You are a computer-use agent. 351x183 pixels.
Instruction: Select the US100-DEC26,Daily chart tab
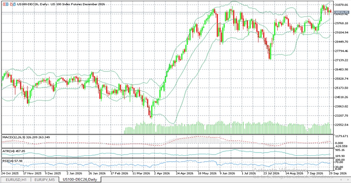point(80,180)
